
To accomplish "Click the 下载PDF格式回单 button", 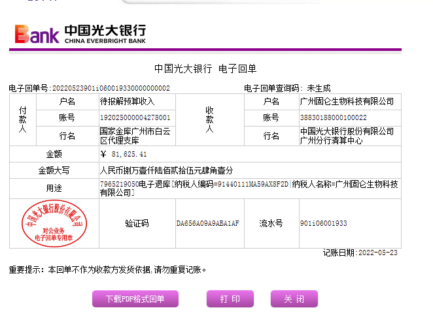I will (x=135, y=299).
